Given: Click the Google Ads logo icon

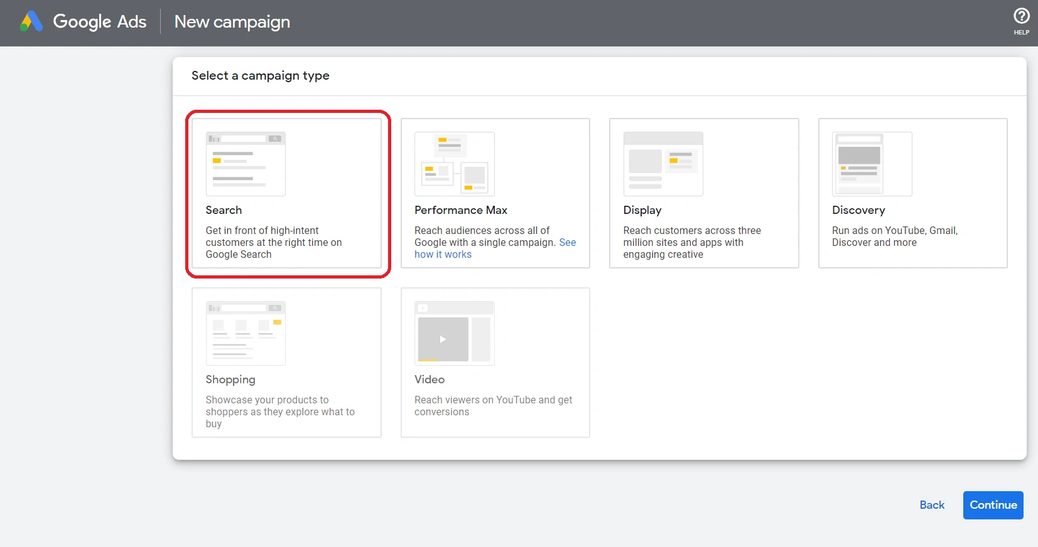Looking at the screenshot, I should click(31, 22).
